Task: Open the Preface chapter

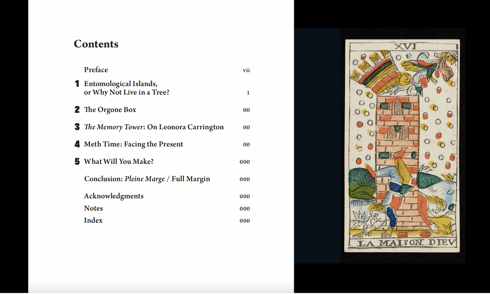Action: point(96,70)
